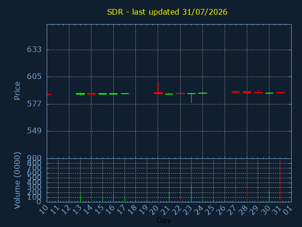Click the Day axis title
Viewport: 302px width, 227px height.
point(164,220)
